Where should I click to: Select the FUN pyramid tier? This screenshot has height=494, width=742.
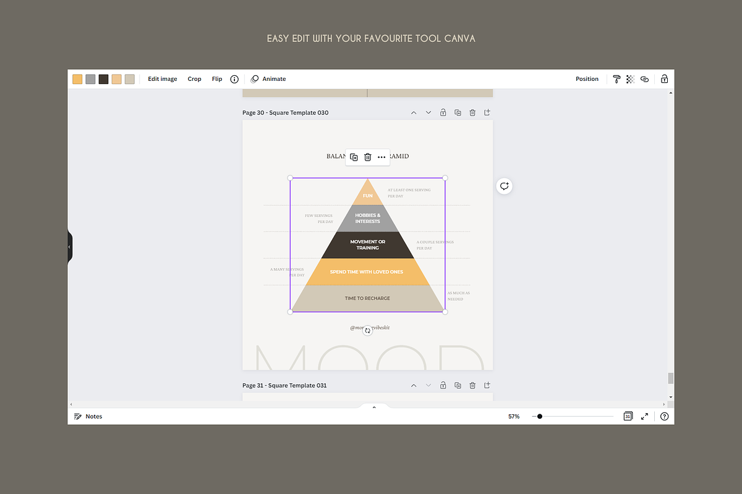tap(368, 193)
